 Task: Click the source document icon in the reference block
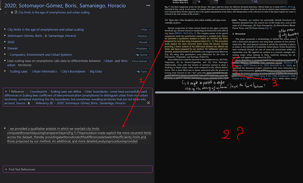(29, 103)
